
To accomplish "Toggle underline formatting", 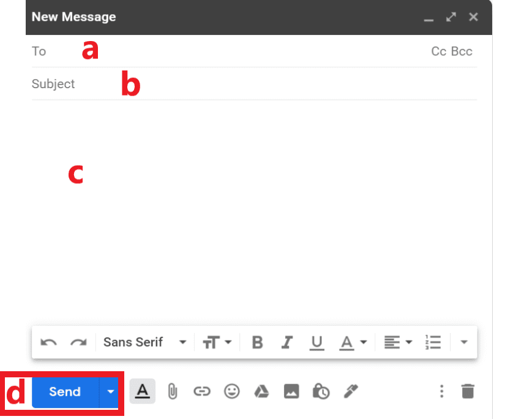I will [x=316, y=342].
